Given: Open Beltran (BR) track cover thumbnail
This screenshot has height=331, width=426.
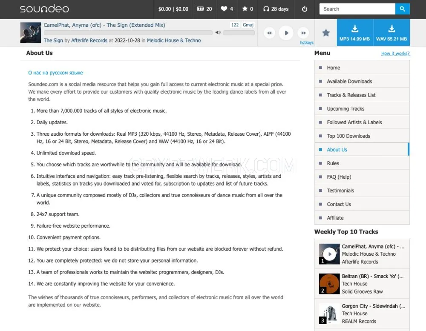Looking at the screenshot, I should pos(329,284).
